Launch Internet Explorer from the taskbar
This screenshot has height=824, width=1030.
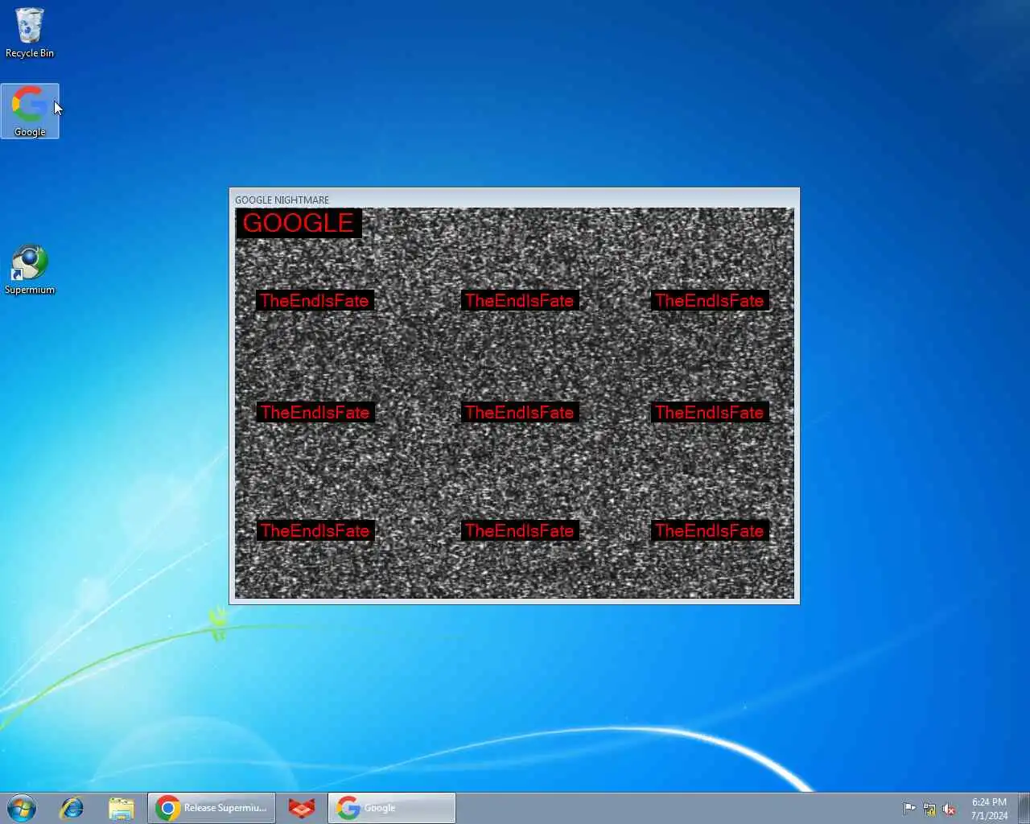(72, 808)
